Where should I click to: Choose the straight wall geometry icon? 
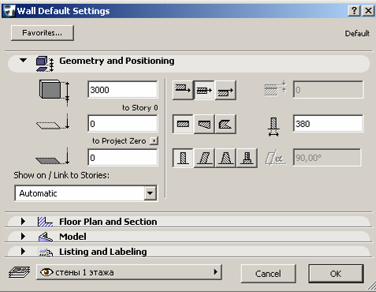(x=183, y=124)
